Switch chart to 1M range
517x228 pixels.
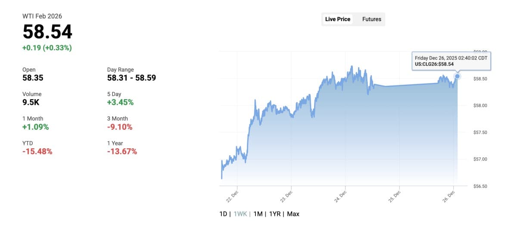click(258, 214)
